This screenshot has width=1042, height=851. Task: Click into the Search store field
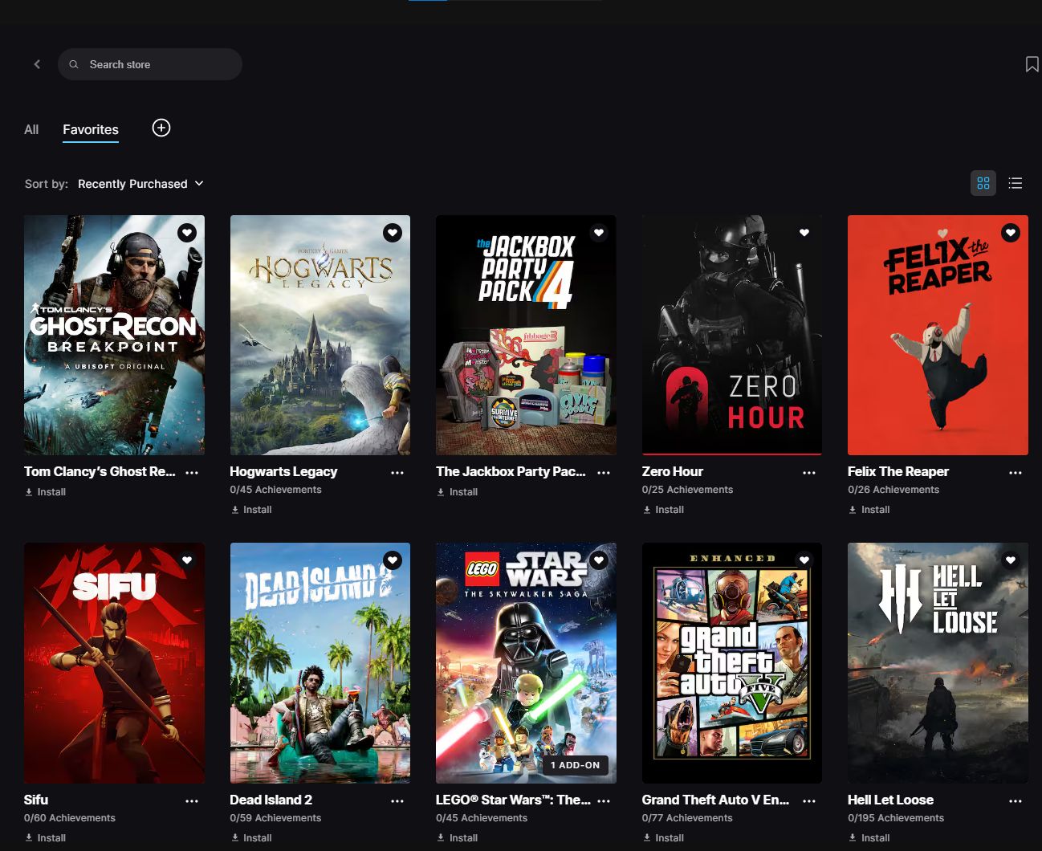(x=150, y=64)
